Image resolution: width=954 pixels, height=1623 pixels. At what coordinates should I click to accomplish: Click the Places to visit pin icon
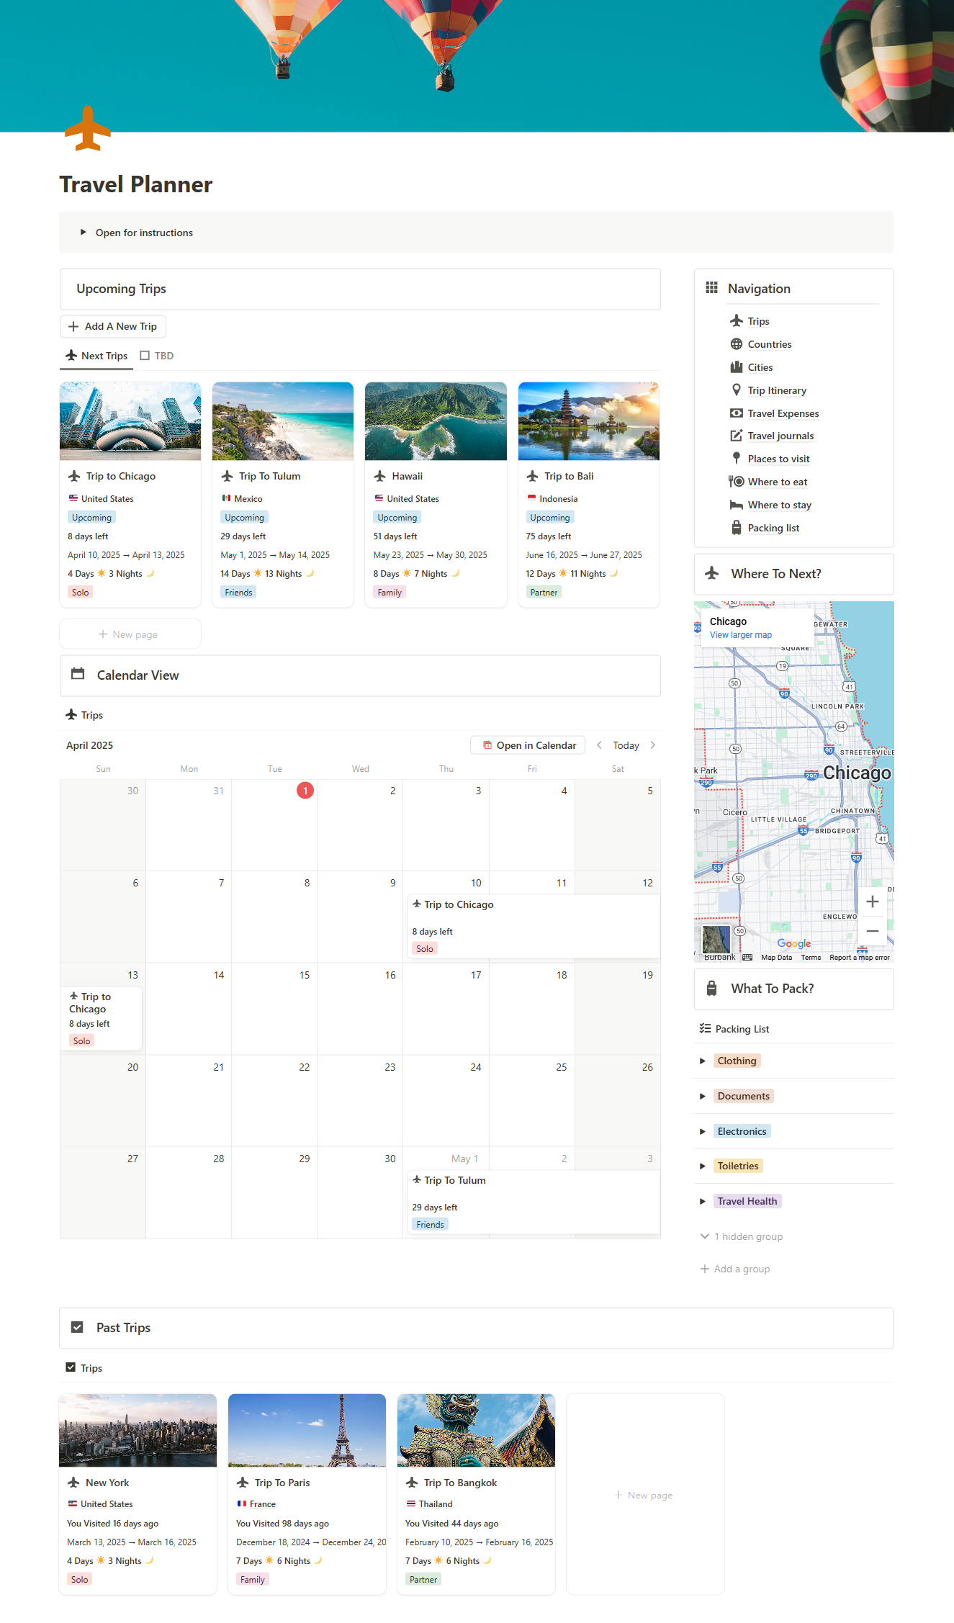[x=737, y=459]
